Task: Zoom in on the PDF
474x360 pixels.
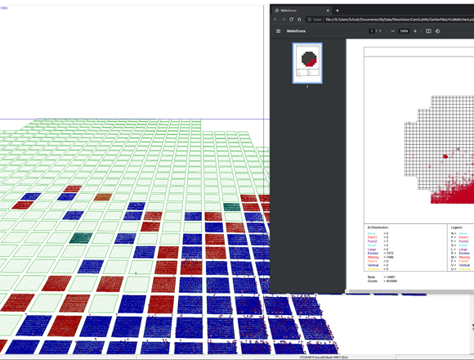Action: [415, 31]
